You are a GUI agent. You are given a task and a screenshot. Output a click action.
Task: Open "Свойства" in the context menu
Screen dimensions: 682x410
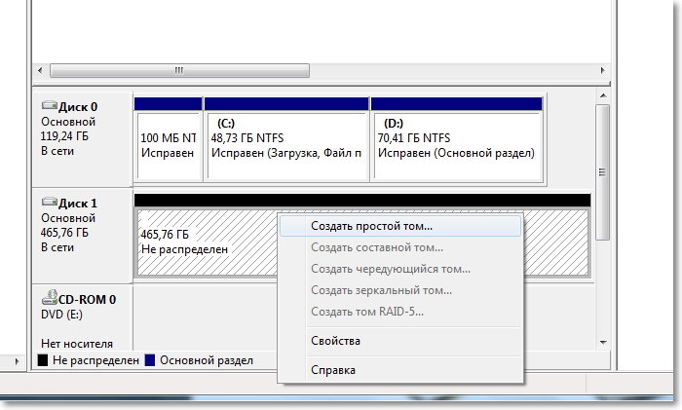(x=335, y=341)
